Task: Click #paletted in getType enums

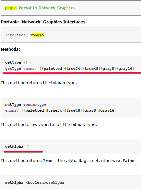Action: 52,69
